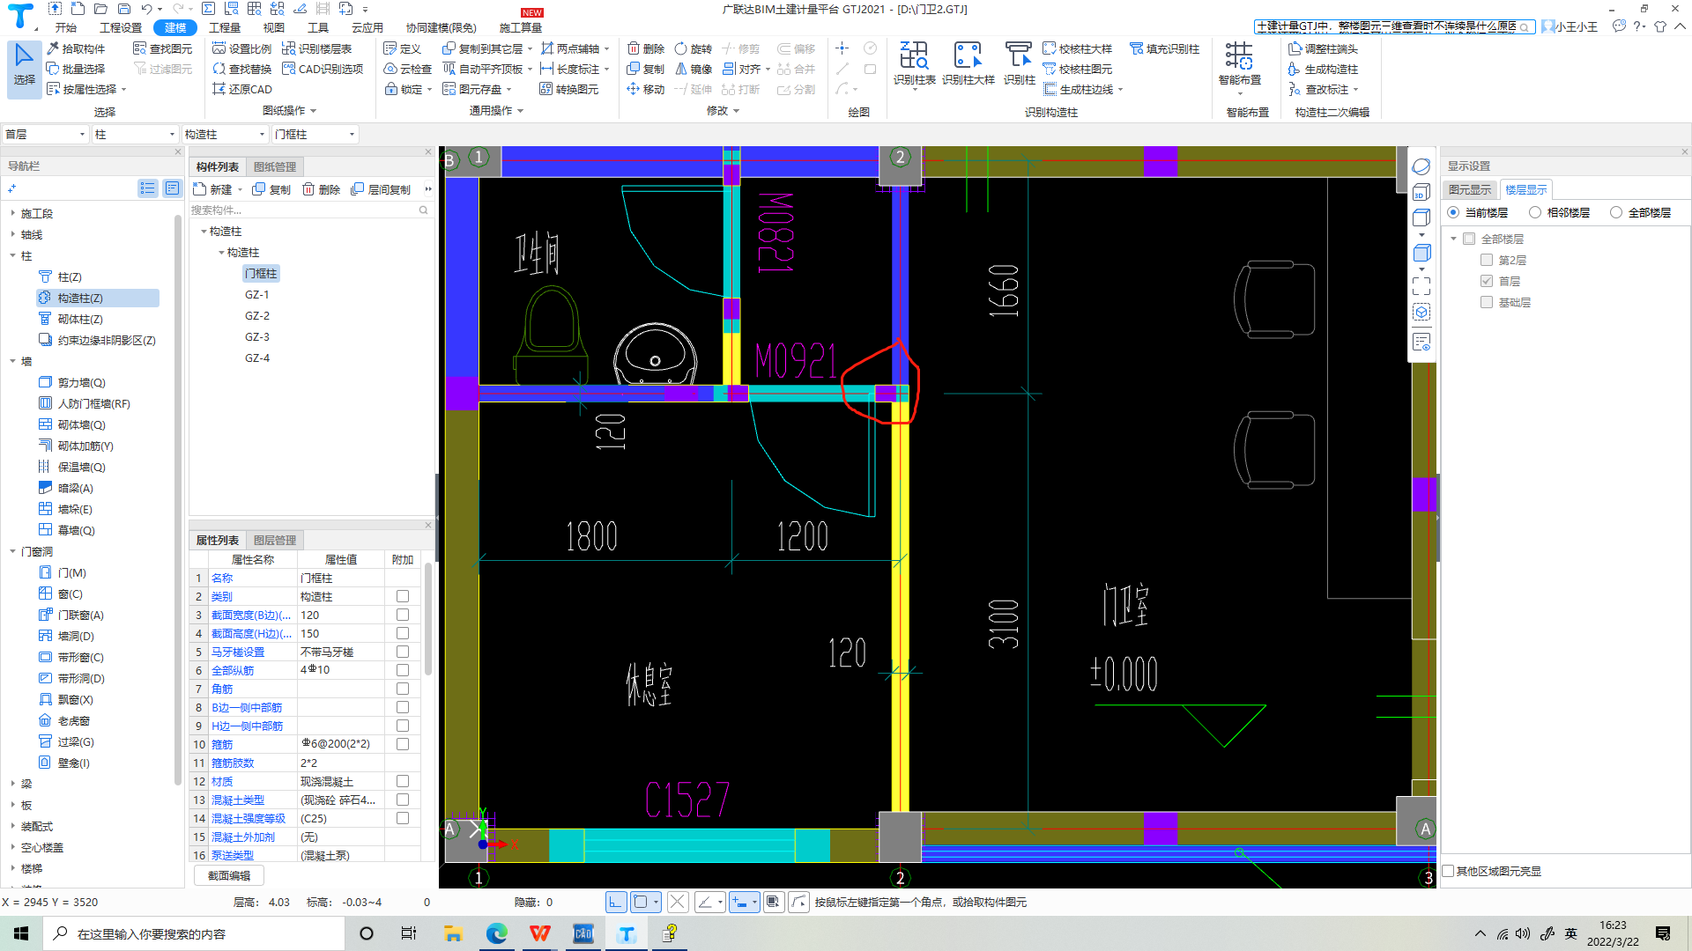
Task: Open the 门框柱 component dropdown
Action: coord(315,134)
